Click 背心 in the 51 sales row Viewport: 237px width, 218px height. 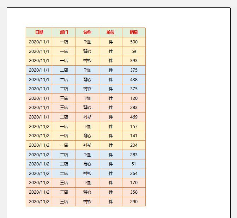pyautogui.click(x=87, y=164)
